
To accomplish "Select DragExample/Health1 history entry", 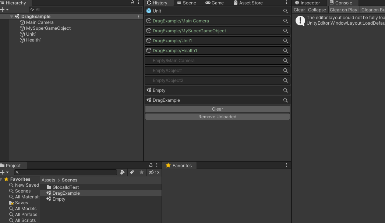I will coord(217,51).
